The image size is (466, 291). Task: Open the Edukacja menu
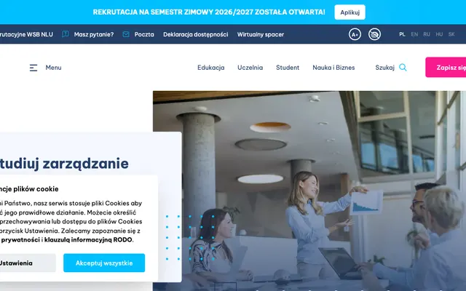210,68
